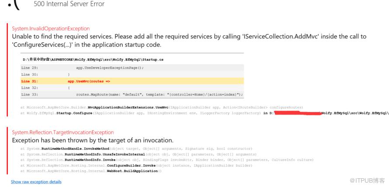Click the WebHost.BuildApplication stack frame
Viewport: 389px width, 187px height.
pos(91,171)
